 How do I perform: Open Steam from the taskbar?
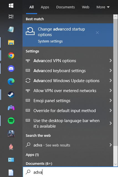(11, 95)
